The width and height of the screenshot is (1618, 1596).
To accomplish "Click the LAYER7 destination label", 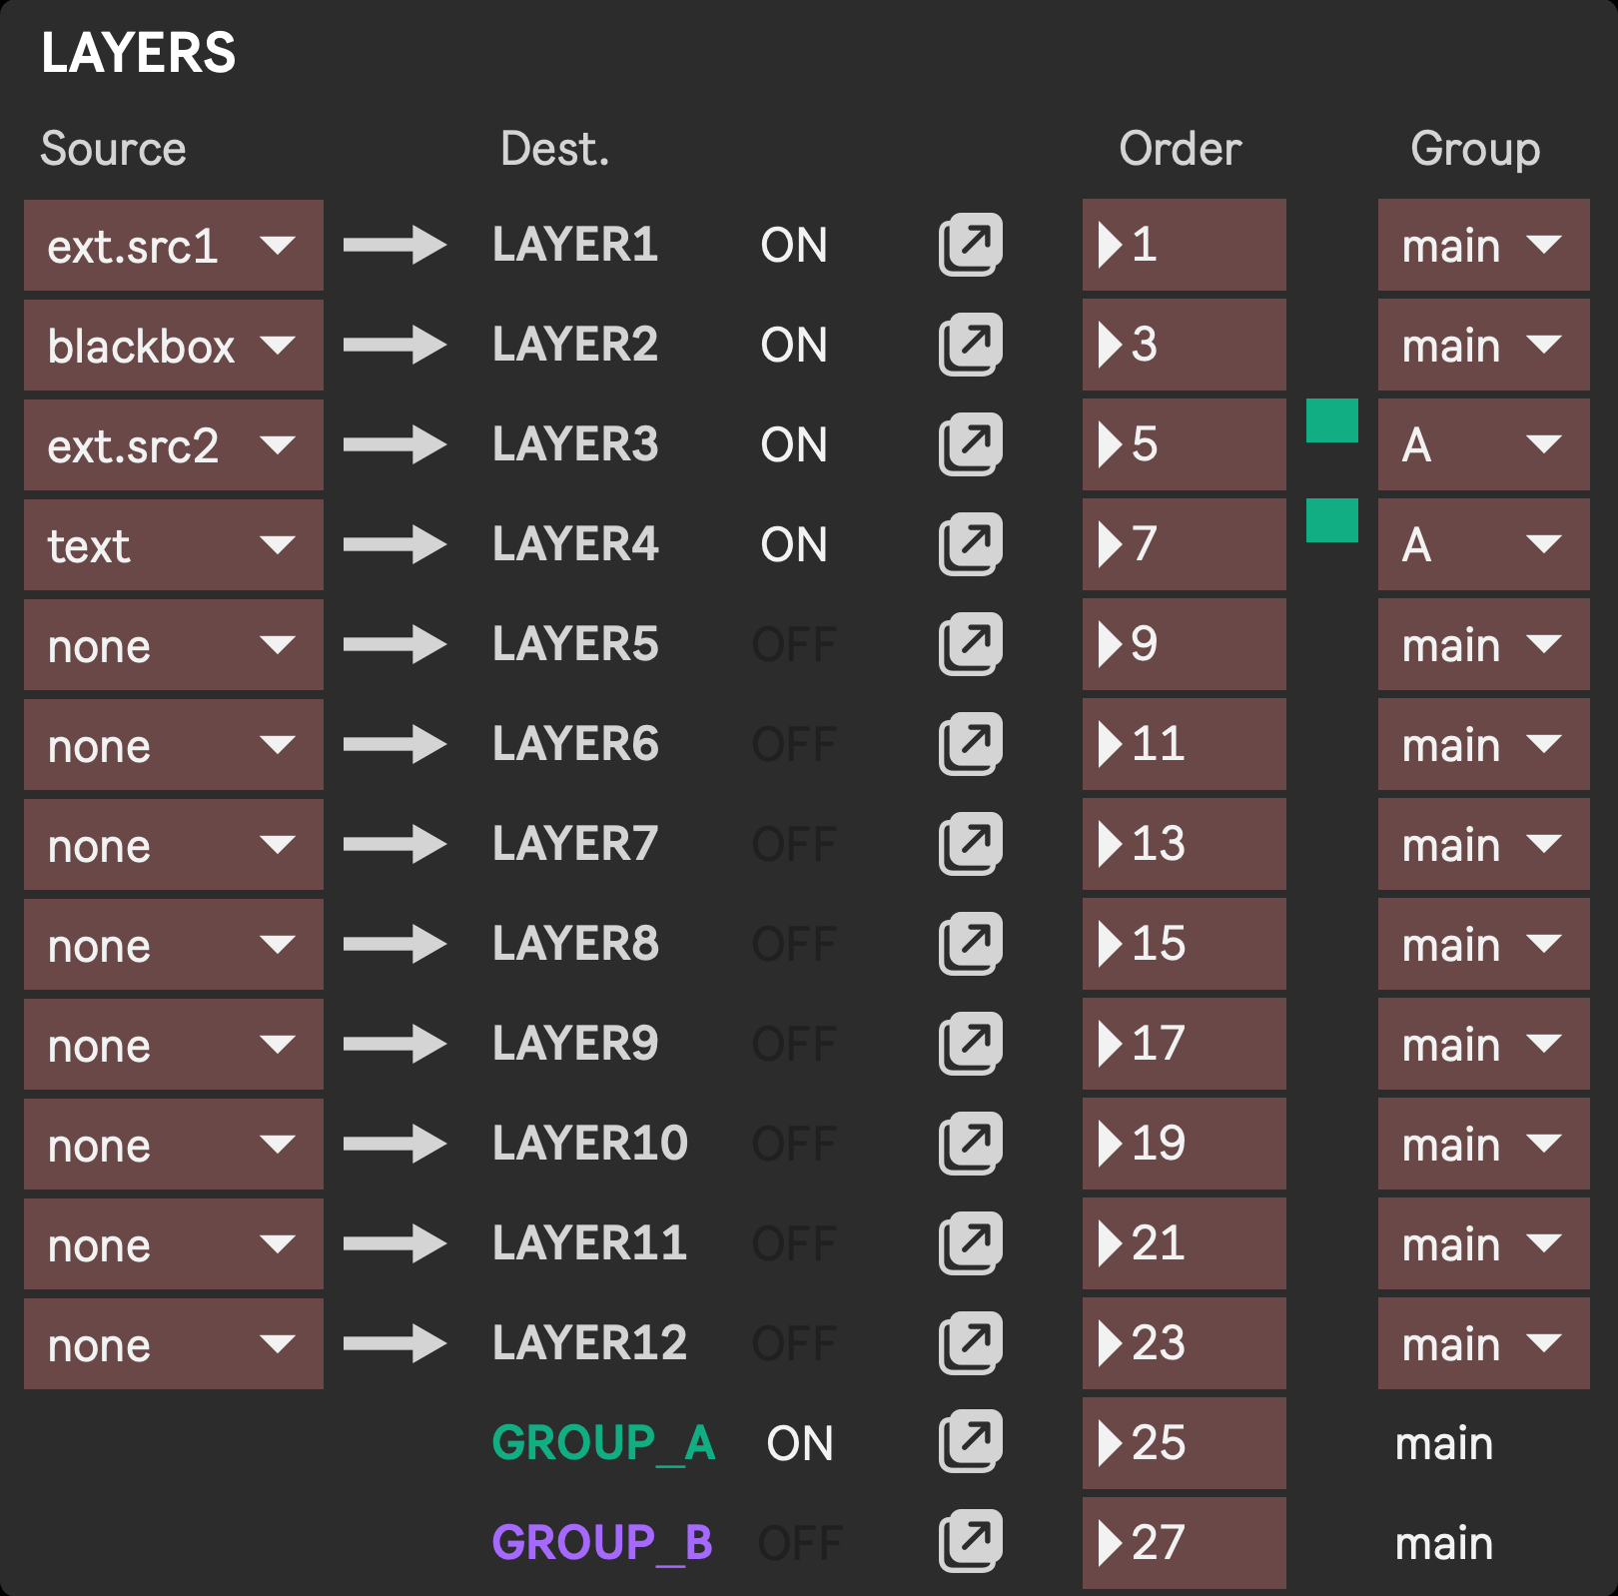I will coord(575,845).
